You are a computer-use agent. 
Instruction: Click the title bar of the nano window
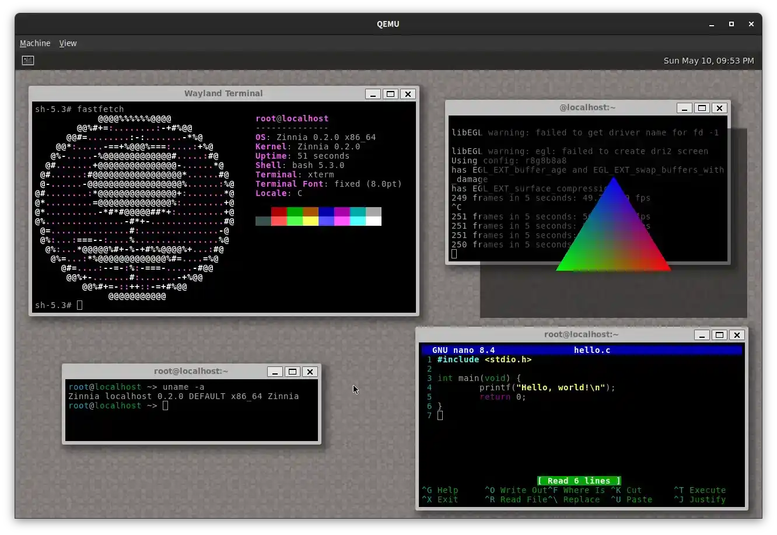[581, 334]
